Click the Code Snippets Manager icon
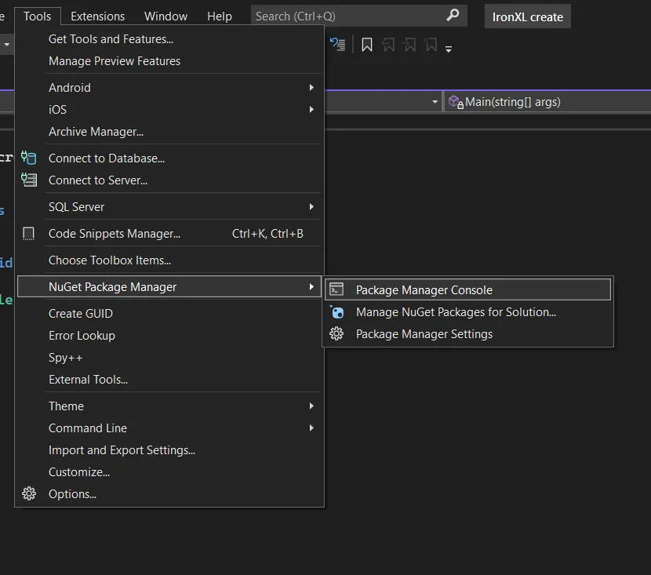Image resolution: width=651 pixels, height=575 pixels. (29, 234)
